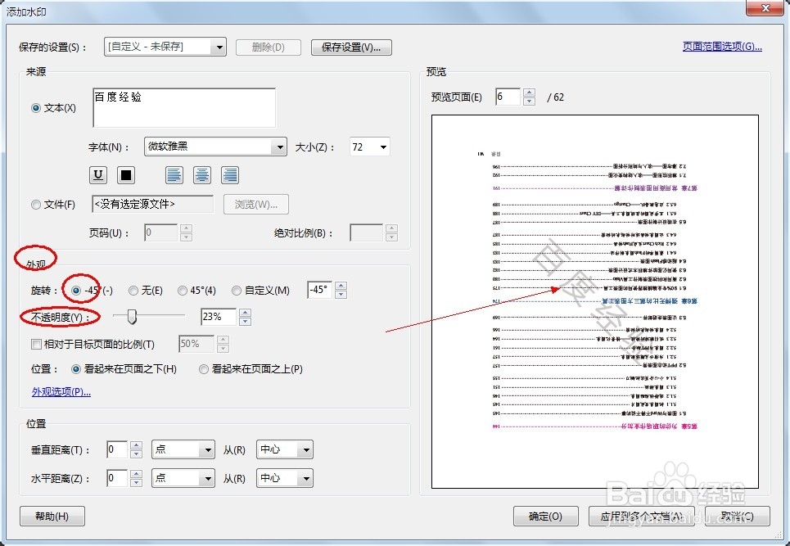The image size is (790, 546).
Task: Select the right text alignment icon
Action: (229, 174)
